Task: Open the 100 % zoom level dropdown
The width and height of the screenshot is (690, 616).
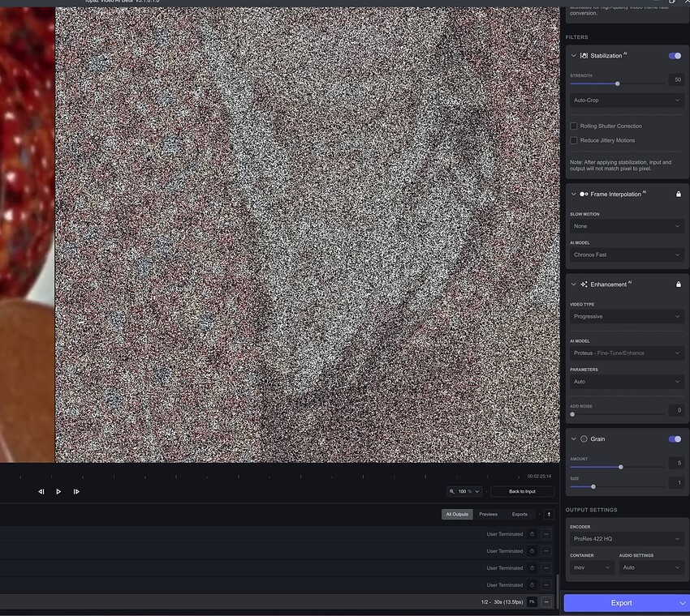Action: [464, 491]
